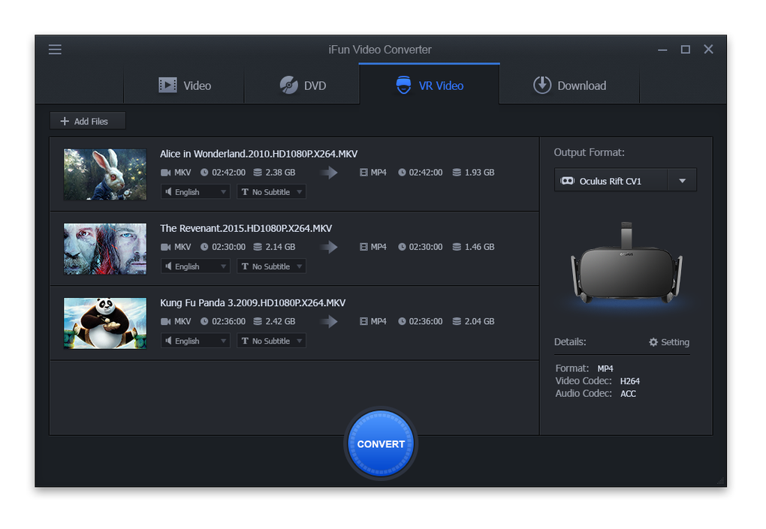Open Setting next to Details
The height and width of the screenshot is (529, 766).
[x=669, y=342]
